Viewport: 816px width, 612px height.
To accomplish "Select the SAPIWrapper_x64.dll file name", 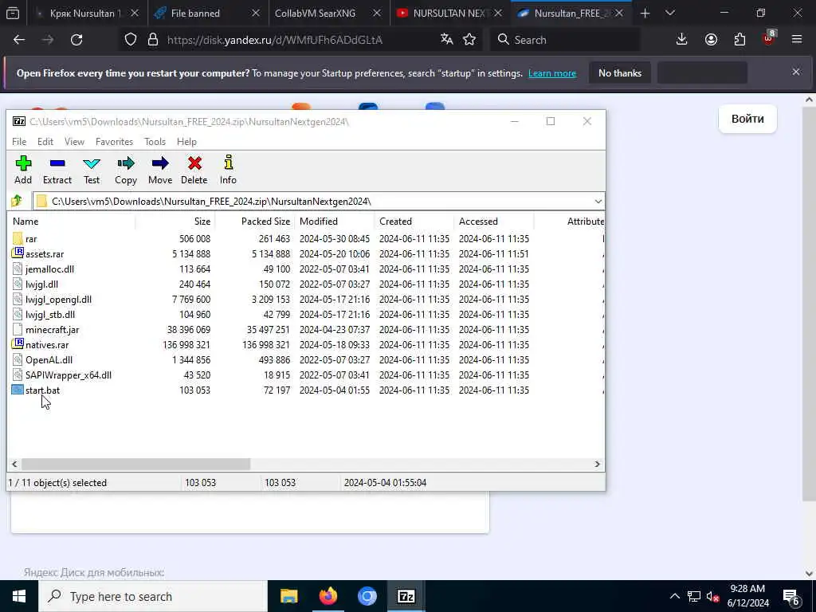I will [x=69, y=375].
